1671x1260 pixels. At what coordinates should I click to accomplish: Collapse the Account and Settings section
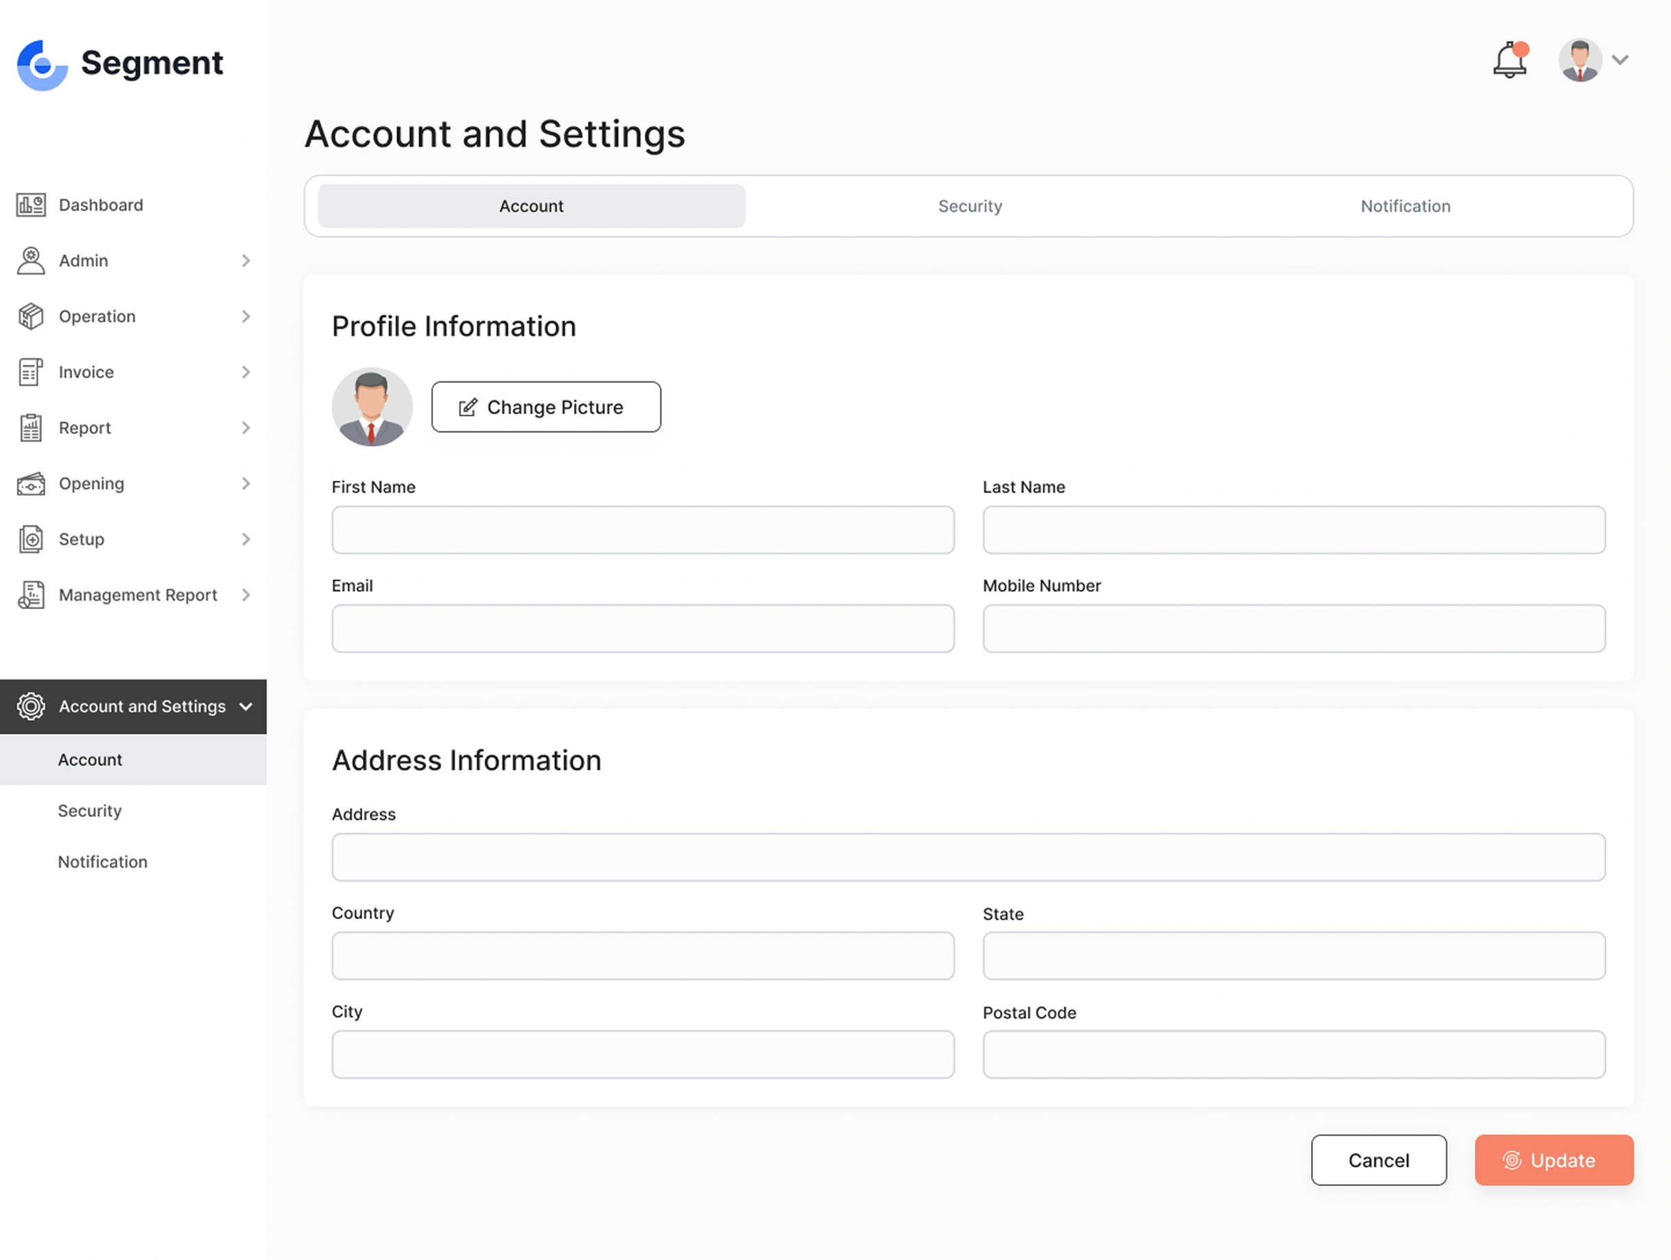click(x=246, y=707)
